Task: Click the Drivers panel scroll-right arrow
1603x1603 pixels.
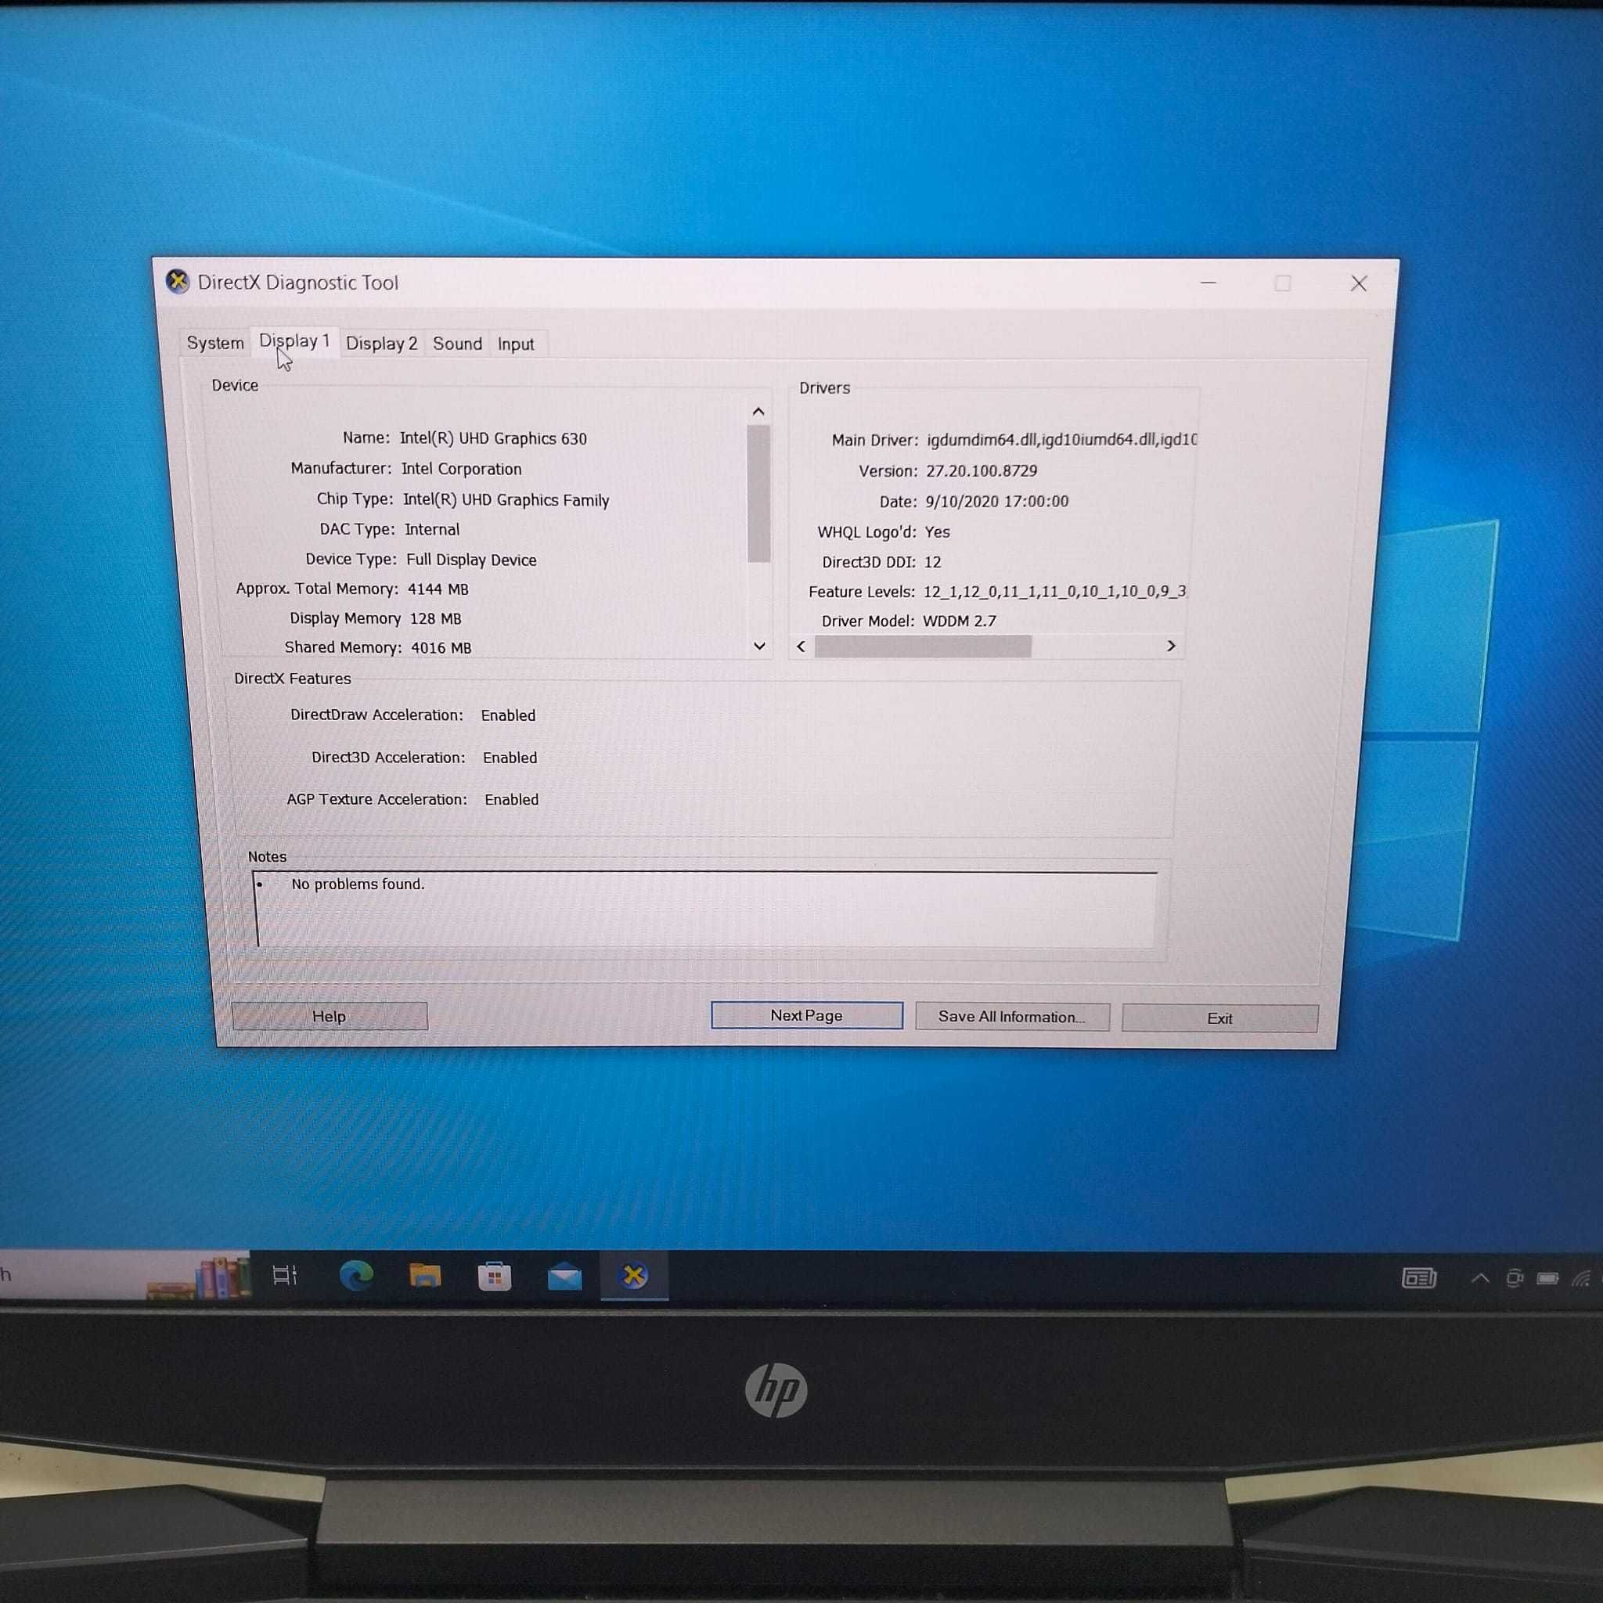Action: point(1171,646)
